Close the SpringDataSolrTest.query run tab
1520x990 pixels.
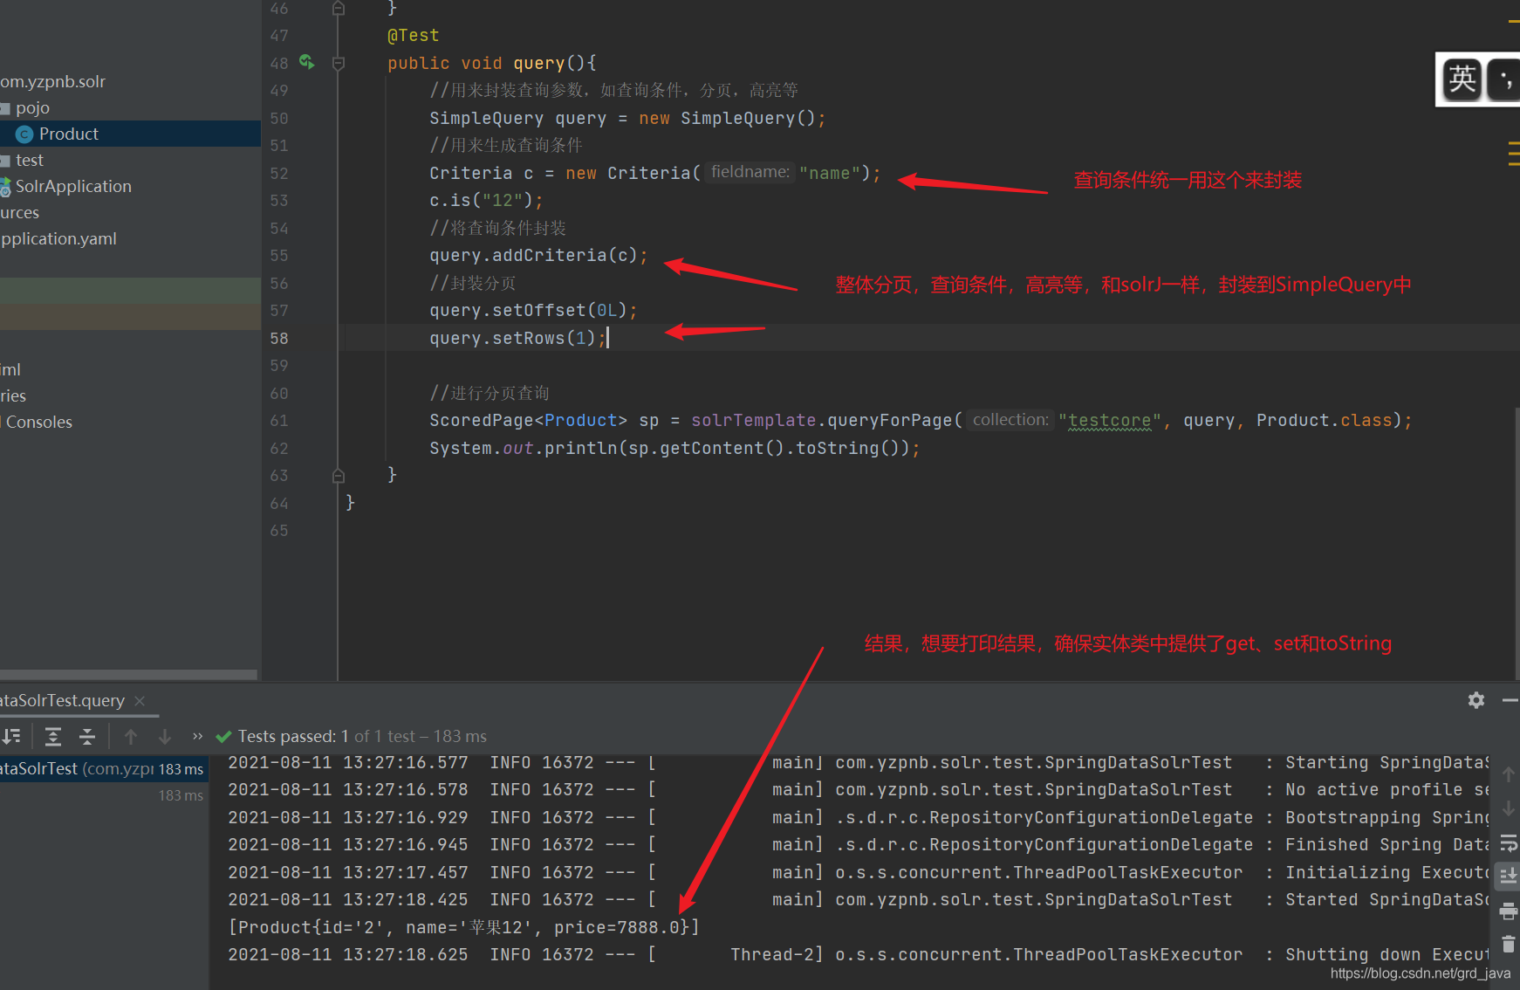tap(140, 700)
